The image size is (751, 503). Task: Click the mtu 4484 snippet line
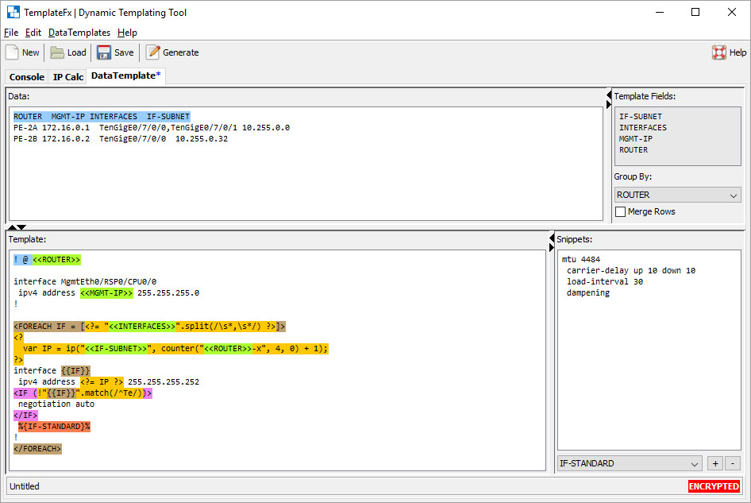point(581,259)
